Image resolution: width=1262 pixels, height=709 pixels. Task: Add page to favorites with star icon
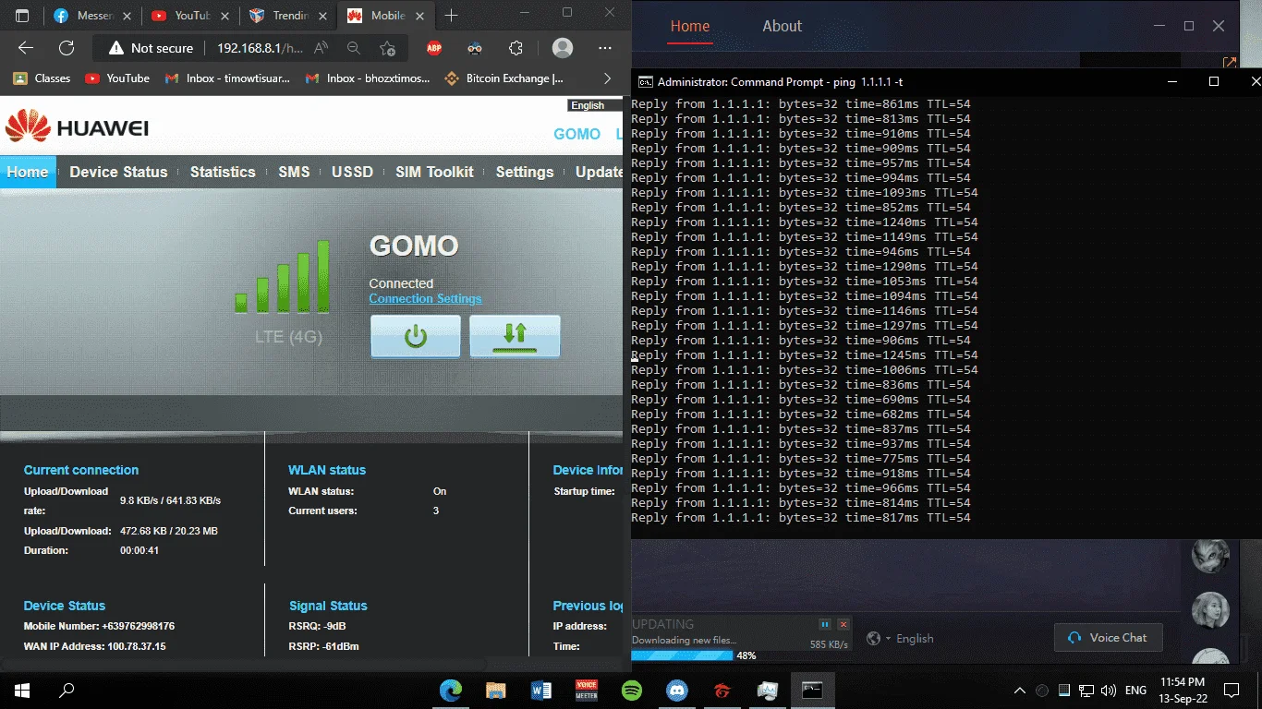pos(388,48)
